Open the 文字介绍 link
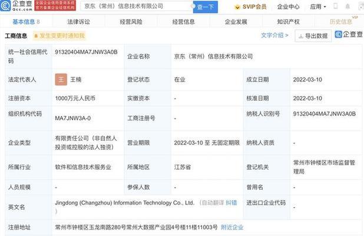Viewport: 364px width, 236px height. click(x=274, y=35)
